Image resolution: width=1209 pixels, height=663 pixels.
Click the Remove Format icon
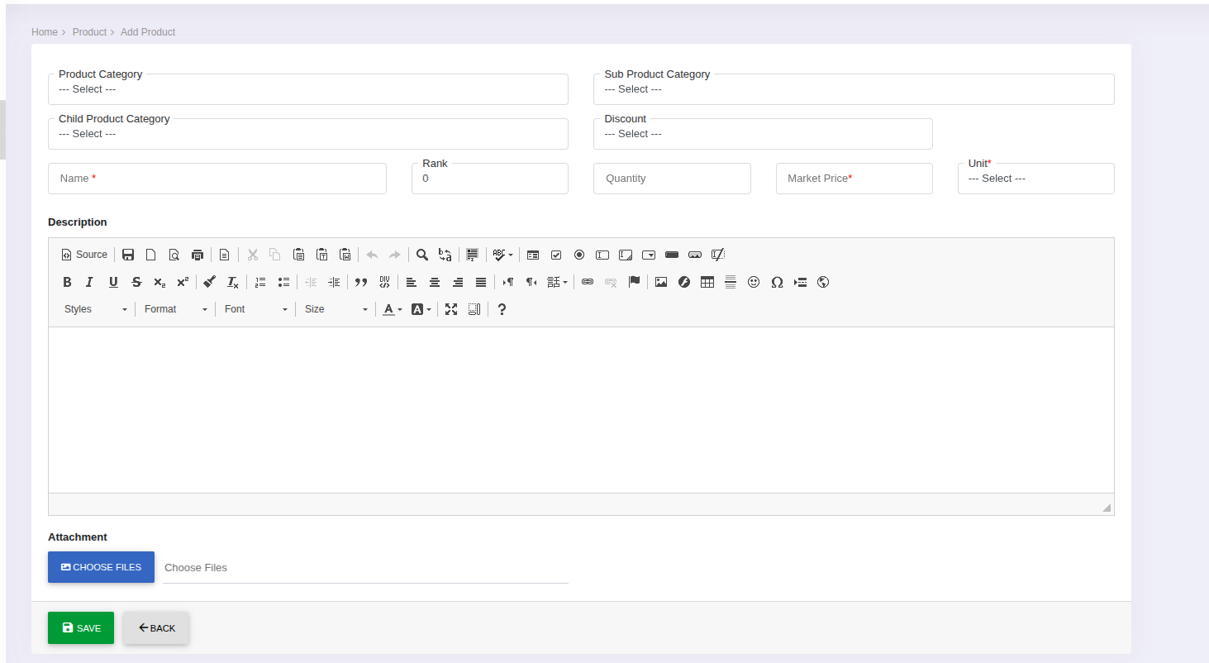pyautogui.click(x=233, y=282)
